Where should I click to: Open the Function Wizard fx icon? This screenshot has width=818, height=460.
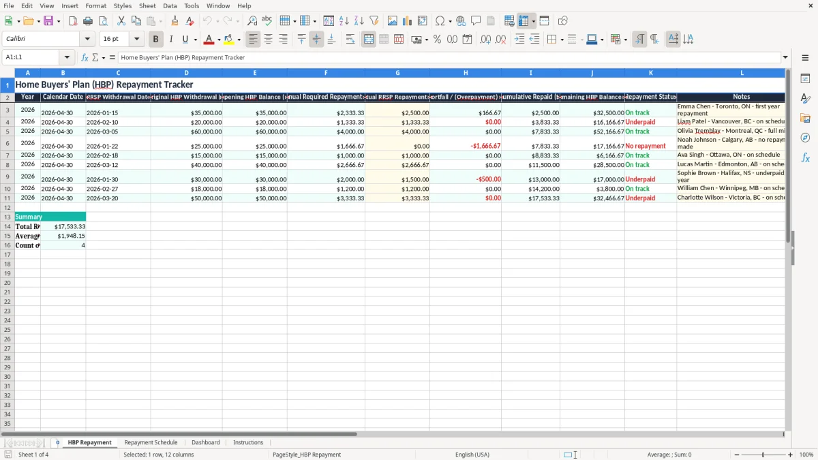coord(85,58)
